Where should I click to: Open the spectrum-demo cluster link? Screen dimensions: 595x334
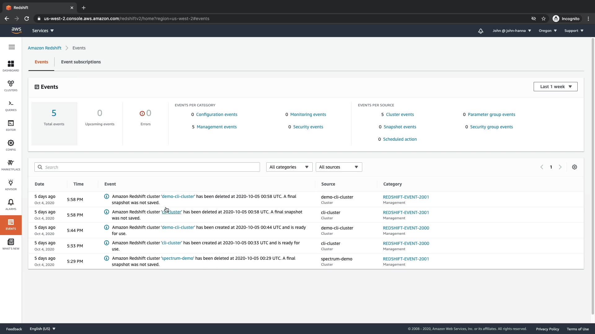click(178, 258)
